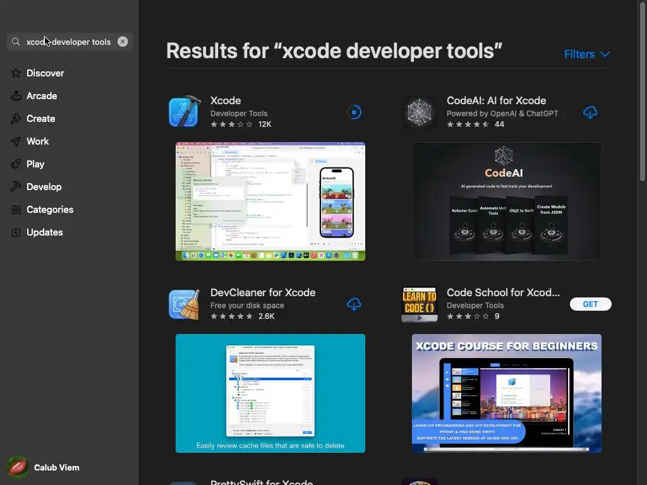Click the DevCleaner star rating 2.6K
647x485 pixels.
[x=242, y=316]
